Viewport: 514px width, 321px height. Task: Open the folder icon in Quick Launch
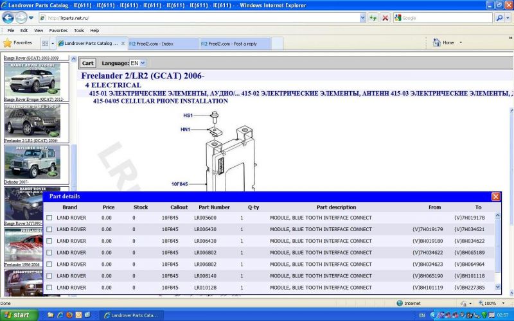click(x=51, y=315)
